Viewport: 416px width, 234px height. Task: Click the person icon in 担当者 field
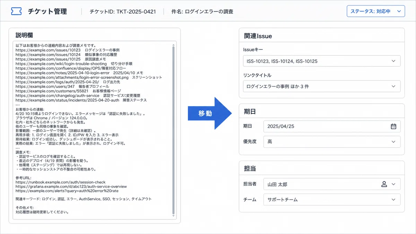384,184
